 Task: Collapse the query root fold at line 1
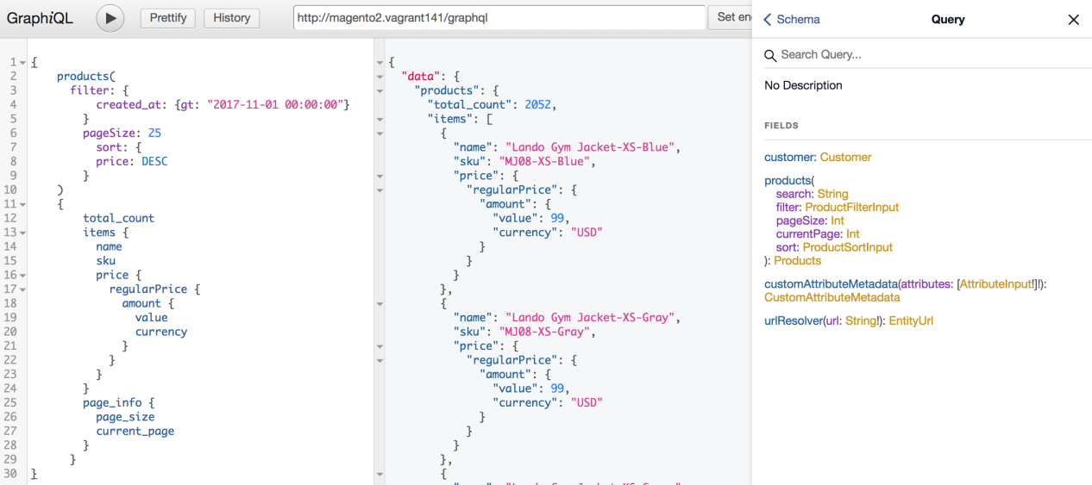tap(22, 63)
